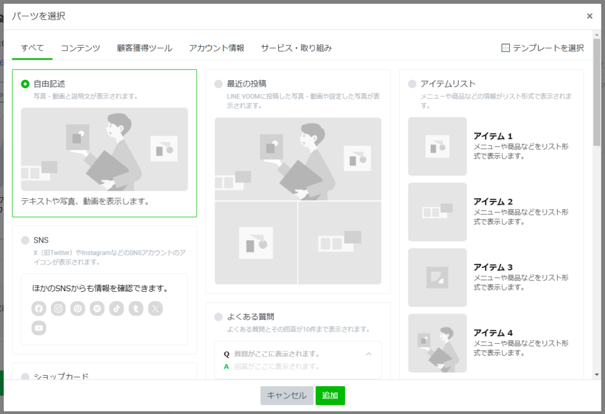The height and width of the screenshot is (414, 605).
Task: Click the Facebook icon in SNS preview
Action: [39, 308]
